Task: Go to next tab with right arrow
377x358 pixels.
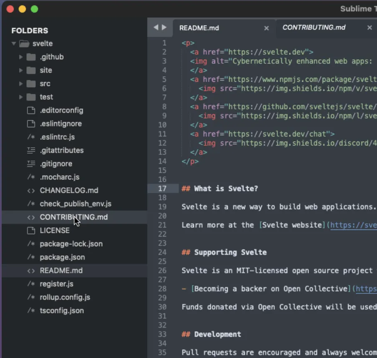Action: click(x=164, y=28)
